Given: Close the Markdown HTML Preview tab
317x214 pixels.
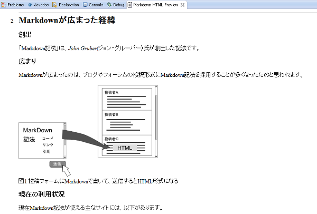Looking at the screenshot, I should [183, 5].
